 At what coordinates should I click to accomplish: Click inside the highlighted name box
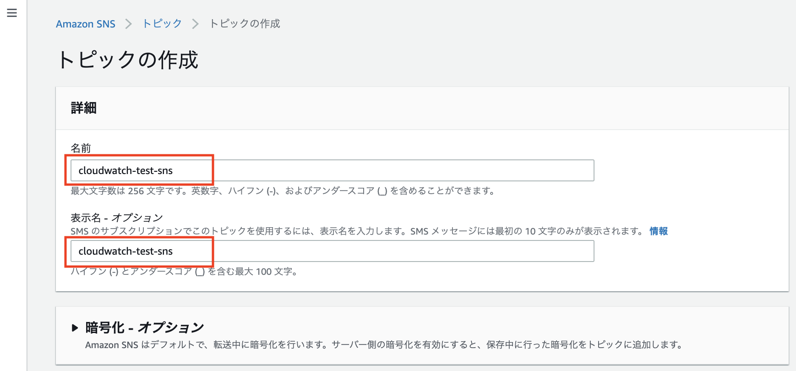[137, 170]
